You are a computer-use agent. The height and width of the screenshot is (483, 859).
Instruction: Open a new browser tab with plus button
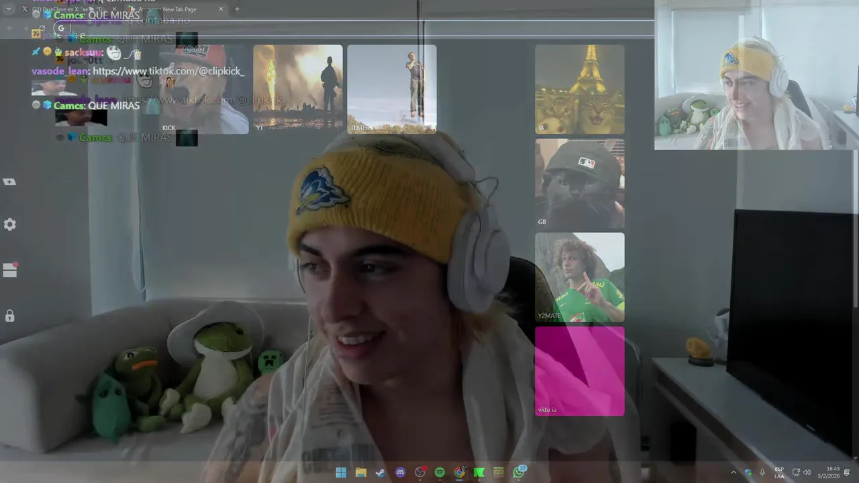point(237,9)
